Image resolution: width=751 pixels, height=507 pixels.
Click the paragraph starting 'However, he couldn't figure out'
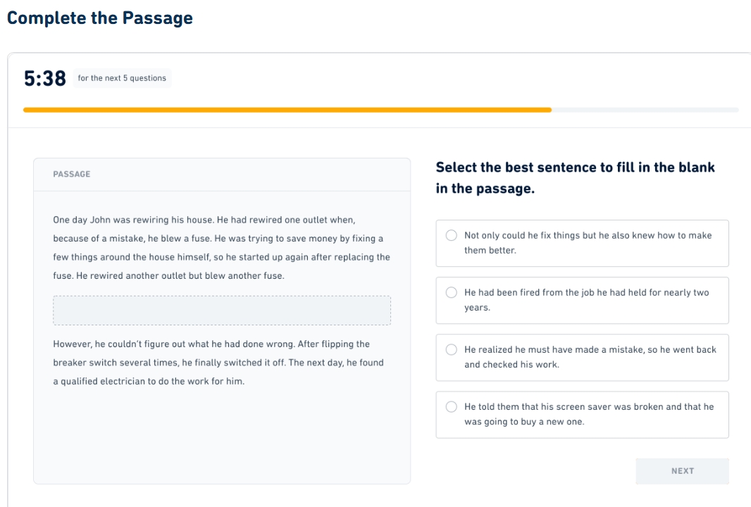218,363
